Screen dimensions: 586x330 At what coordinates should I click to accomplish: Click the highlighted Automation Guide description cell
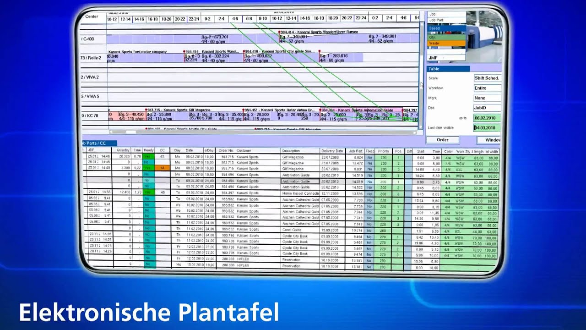coord(300,181)
